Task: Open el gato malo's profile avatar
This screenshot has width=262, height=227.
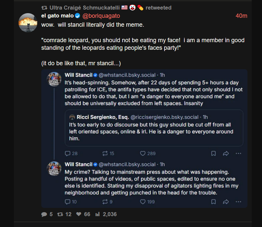Action: 28,23
